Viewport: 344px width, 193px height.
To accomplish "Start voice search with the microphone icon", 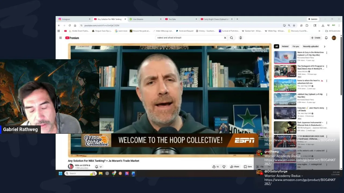I will click(241, 38).
